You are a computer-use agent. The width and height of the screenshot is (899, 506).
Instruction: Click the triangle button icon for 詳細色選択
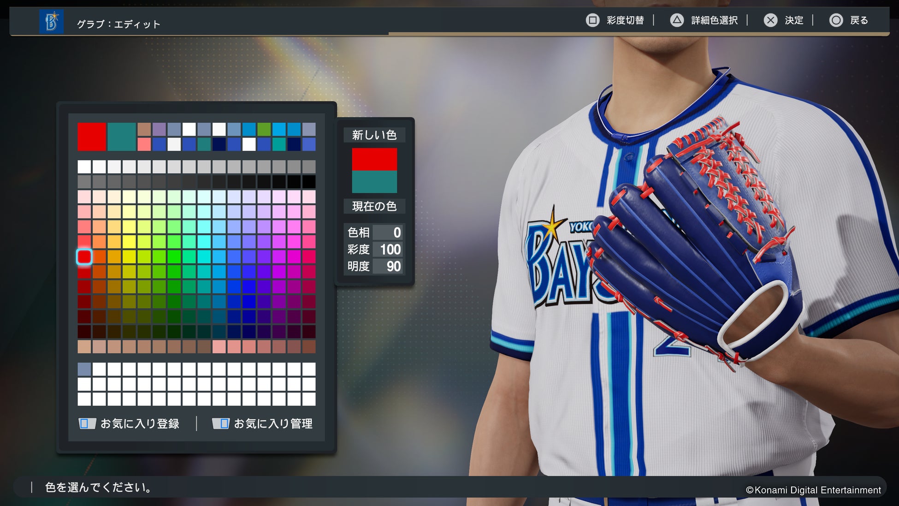point(677,20)
